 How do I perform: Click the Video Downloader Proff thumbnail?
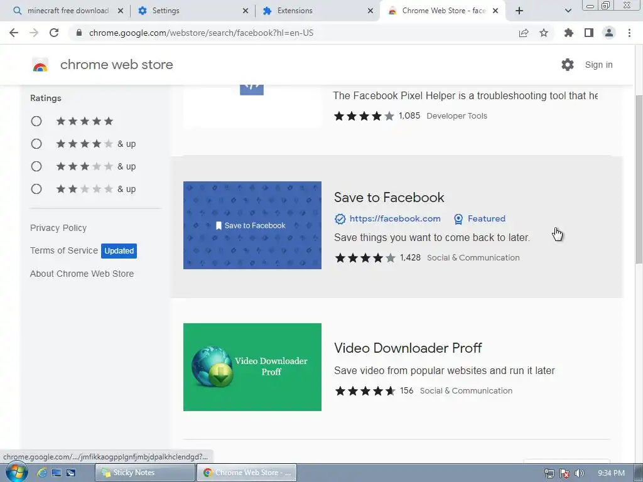(252, 367)
